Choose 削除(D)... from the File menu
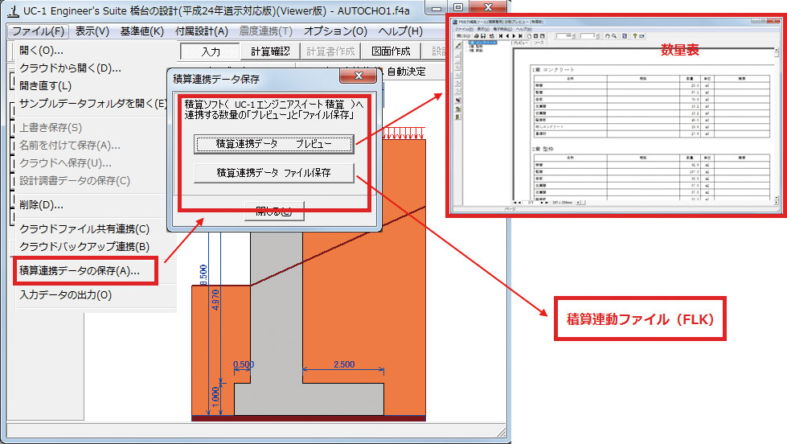This screenshot has height=444, width=787. coord(41,205)
